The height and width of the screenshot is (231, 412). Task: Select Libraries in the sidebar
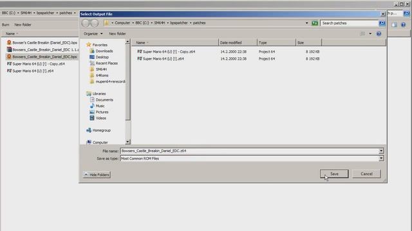(x=96, y=94)
